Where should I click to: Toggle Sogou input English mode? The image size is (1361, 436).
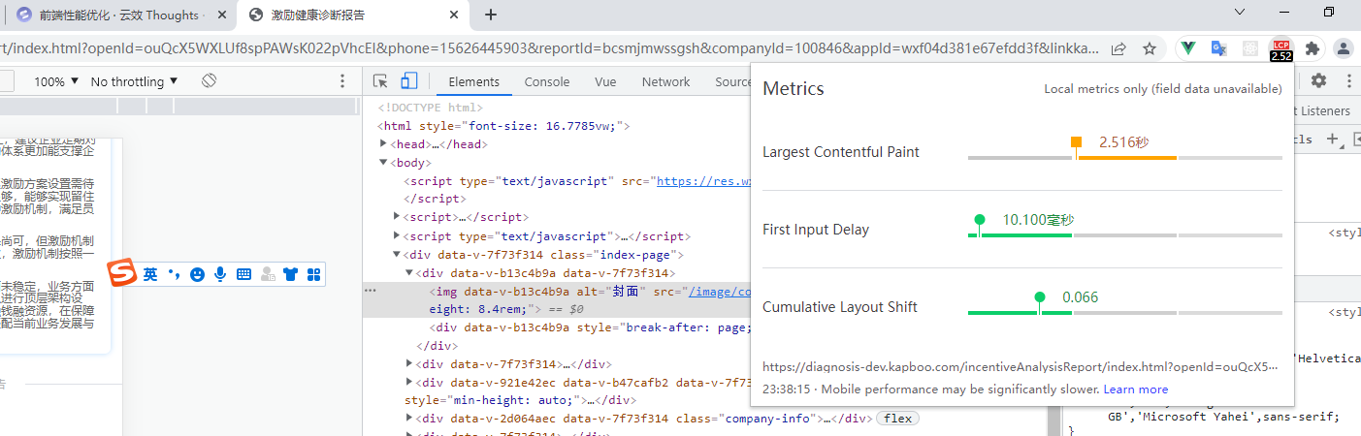[x=150, y=274]
